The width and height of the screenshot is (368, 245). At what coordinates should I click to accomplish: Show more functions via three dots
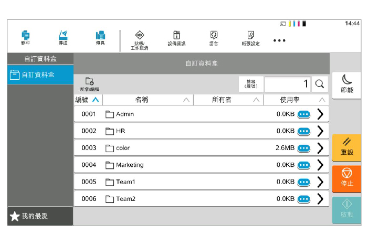(x=279, y=40)
